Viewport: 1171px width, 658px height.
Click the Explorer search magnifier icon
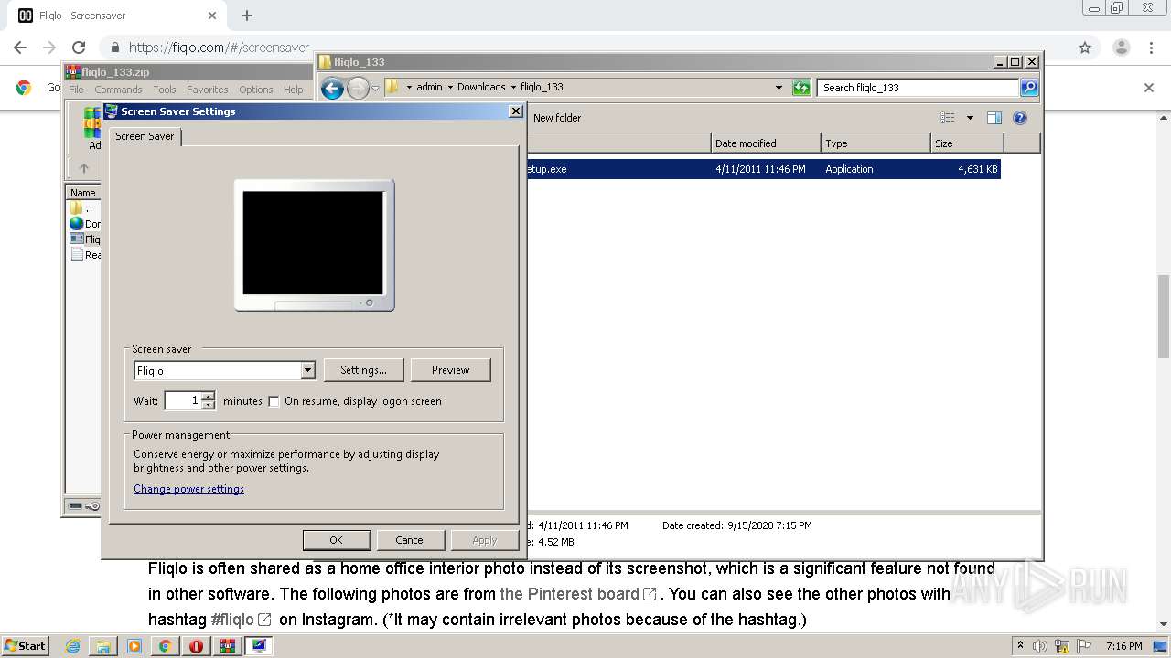point(1029,88)
